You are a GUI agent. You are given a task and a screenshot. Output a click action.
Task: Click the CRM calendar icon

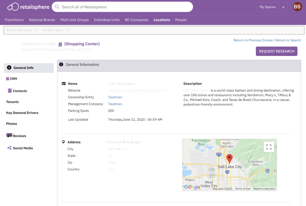(7, 79)
